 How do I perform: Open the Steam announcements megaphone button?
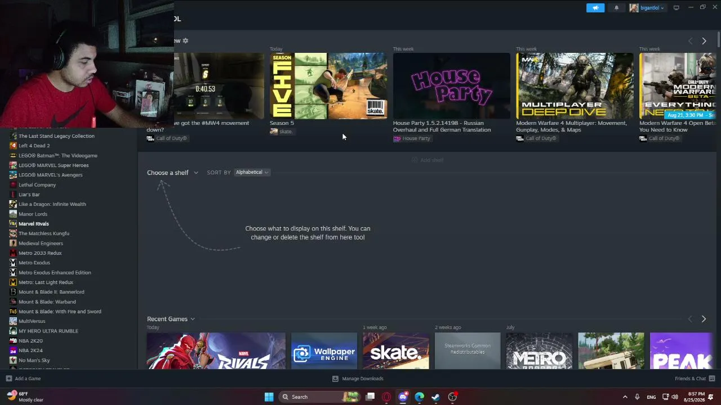[595, 8]
